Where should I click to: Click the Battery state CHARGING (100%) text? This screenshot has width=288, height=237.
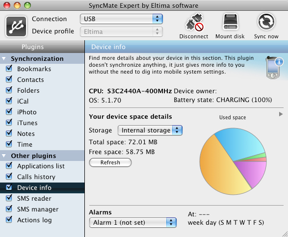pos(223,100)
